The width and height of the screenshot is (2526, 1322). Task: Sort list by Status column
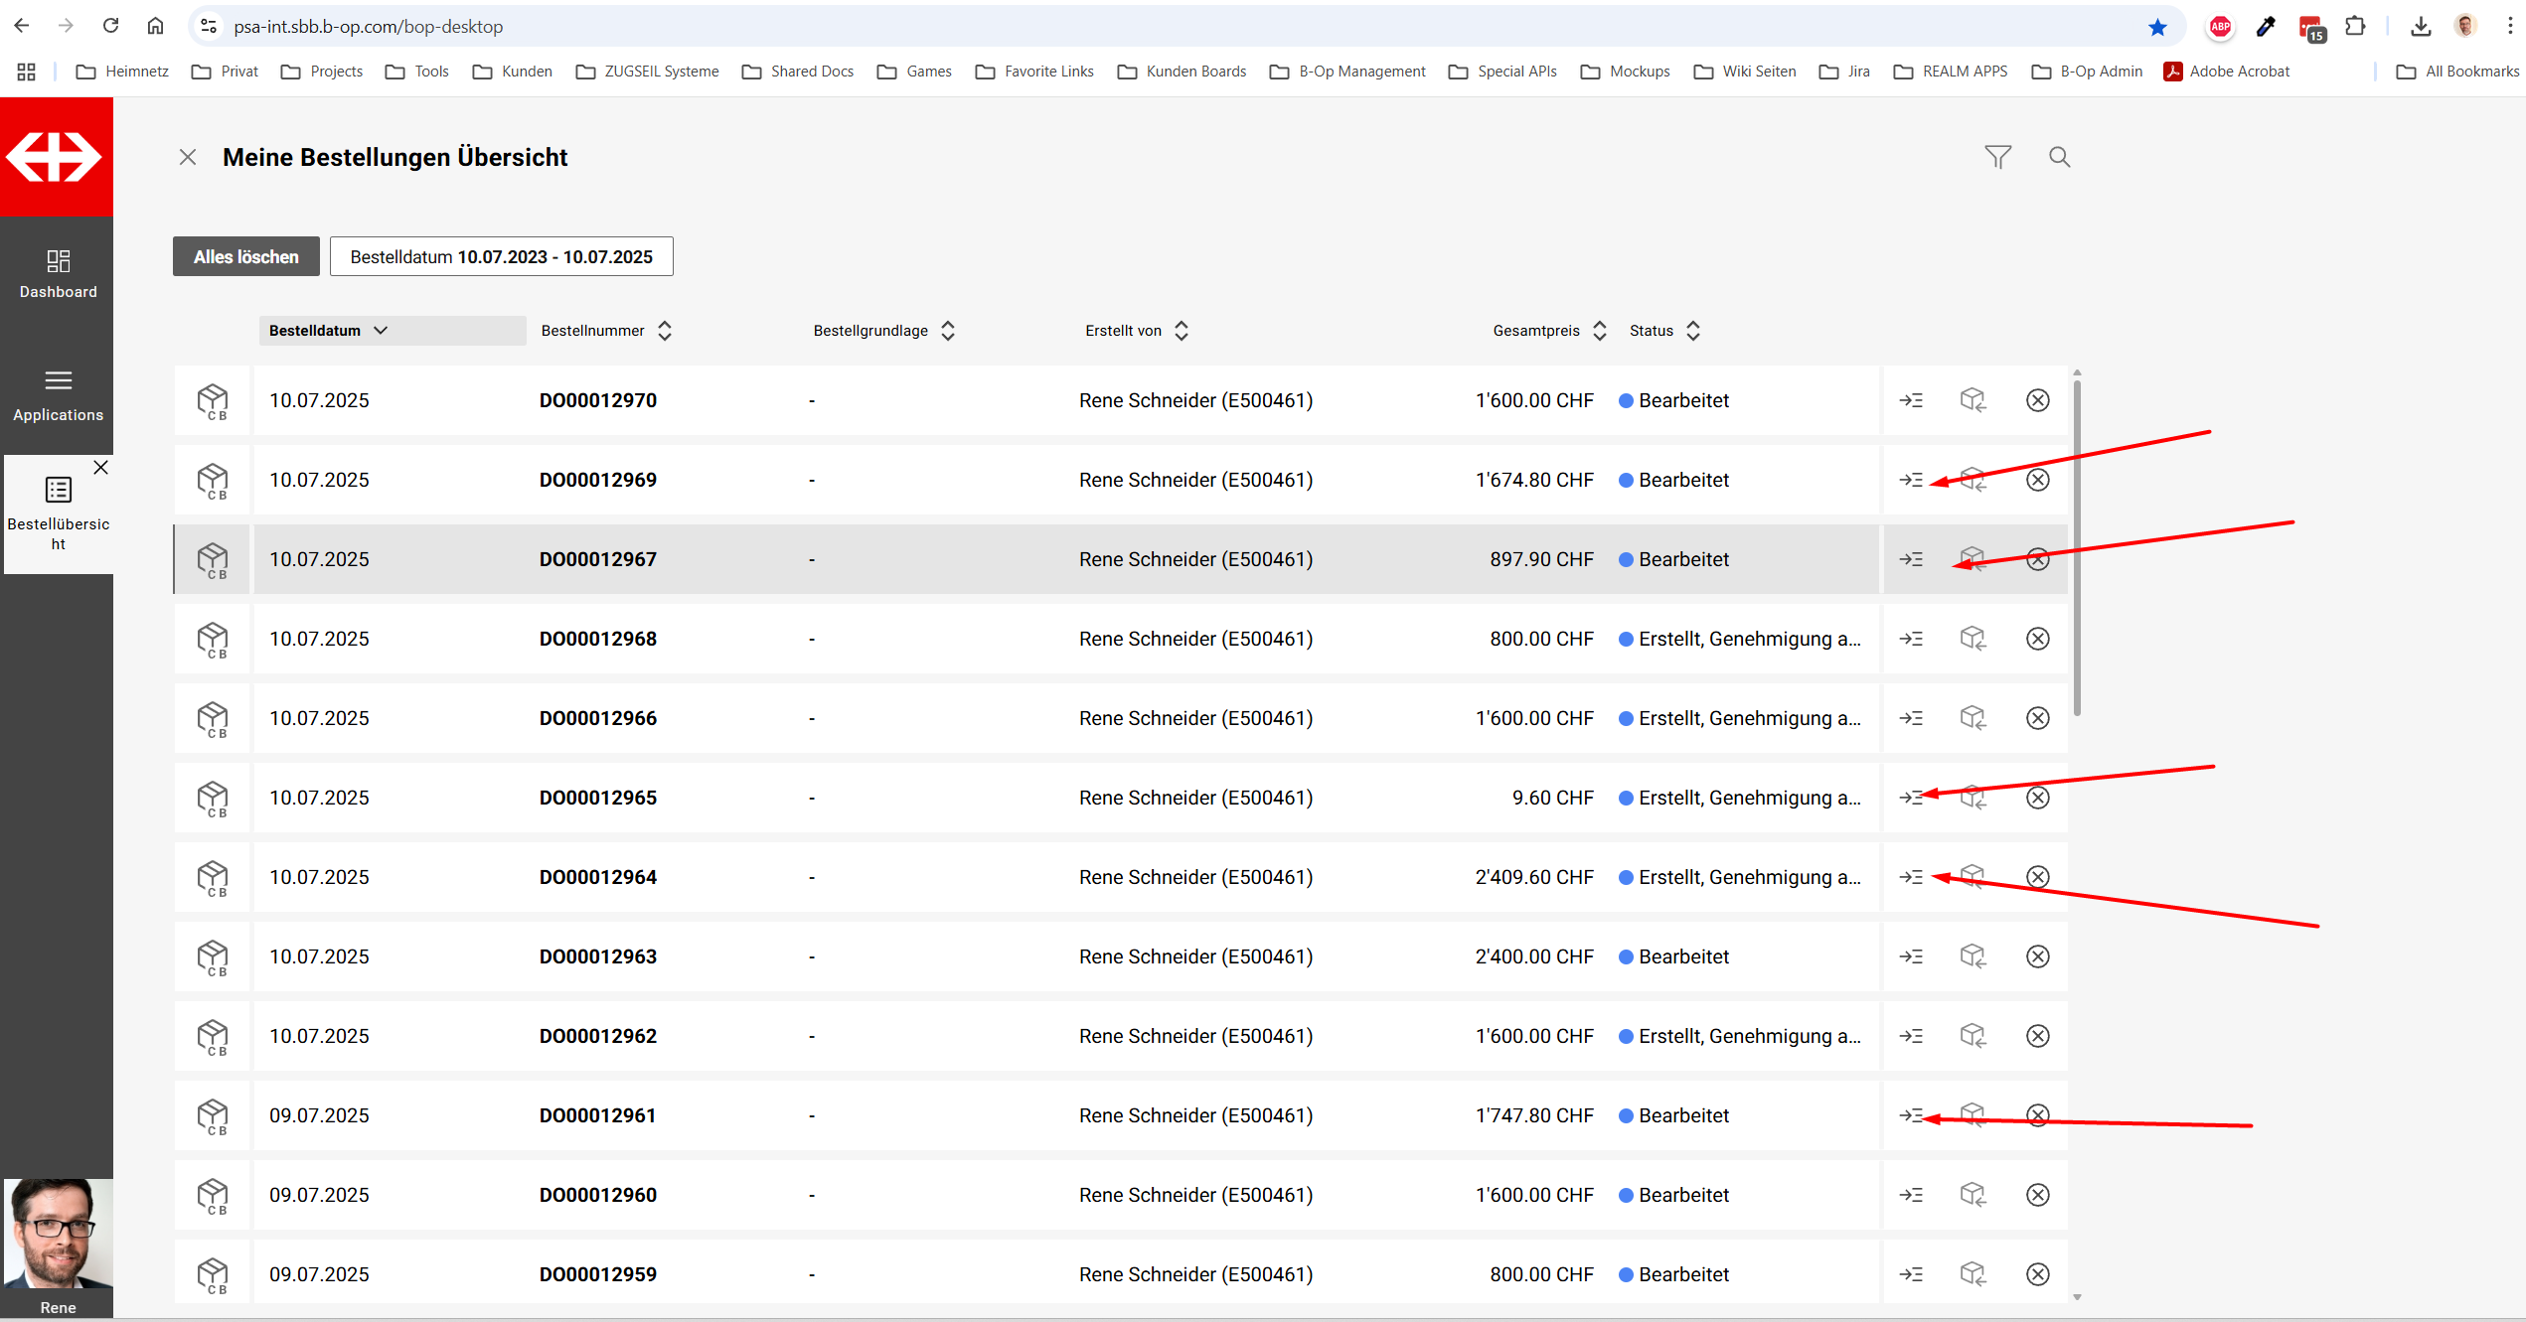click(x=1692, y=331)
